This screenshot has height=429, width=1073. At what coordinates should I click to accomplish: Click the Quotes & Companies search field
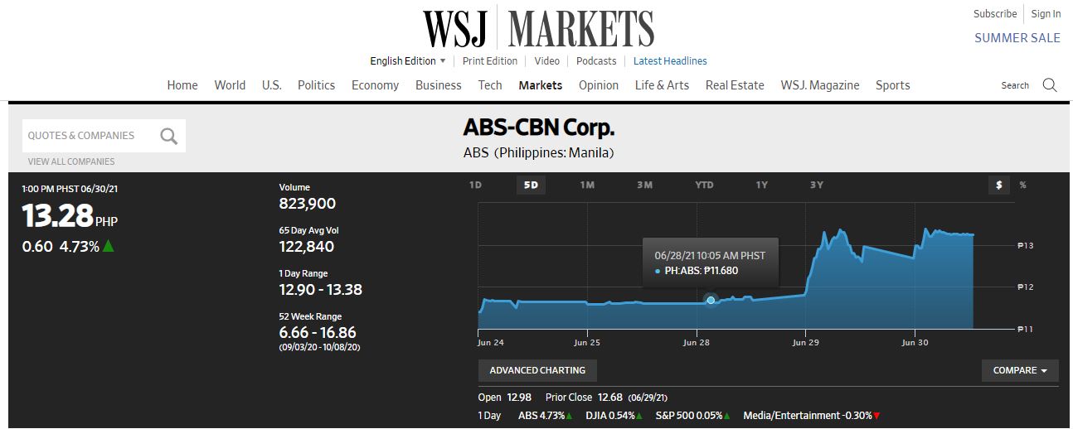(x=104, y=136)
